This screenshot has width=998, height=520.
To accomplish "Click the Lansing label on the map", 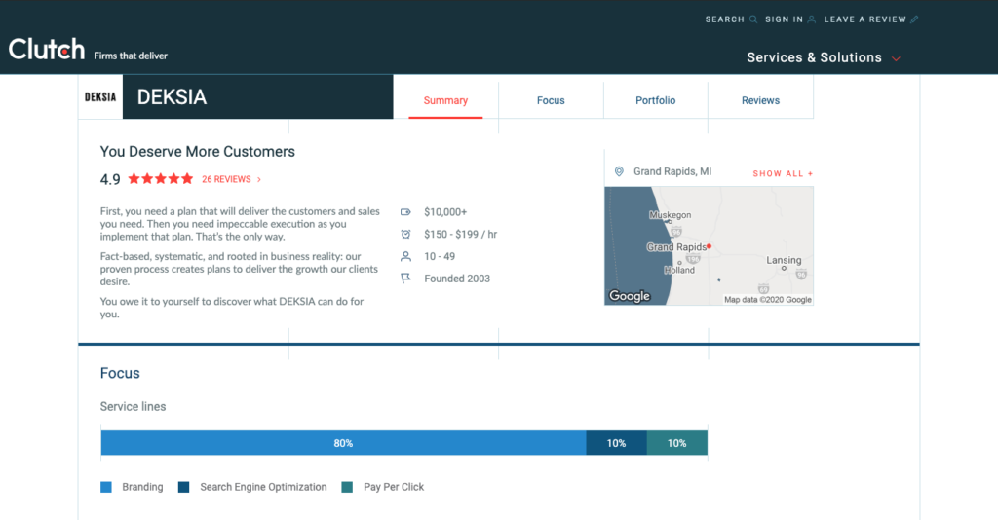I will click(784, 260).
